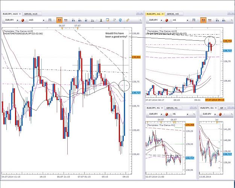The height and width of the screenshot is (188, 235).
Task: Click first indicator tool icon in m15 toolbar
Action: click(73, 20)
